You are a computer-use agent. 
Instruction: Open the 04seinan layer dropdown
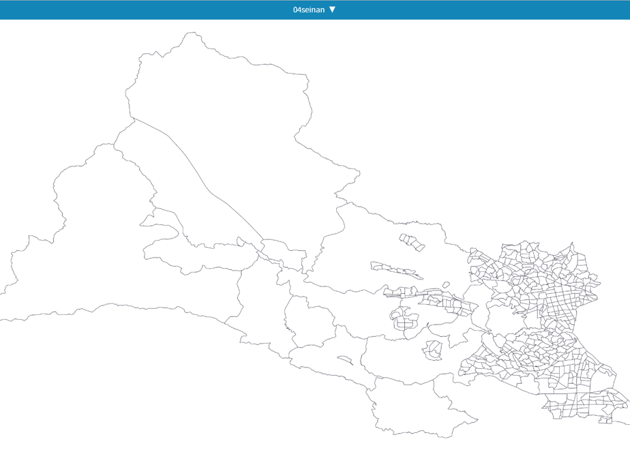314,10
